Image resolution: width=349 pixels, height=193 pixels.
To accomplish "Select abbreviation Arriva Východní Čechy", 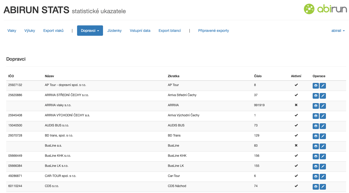I will click(184, 115).
